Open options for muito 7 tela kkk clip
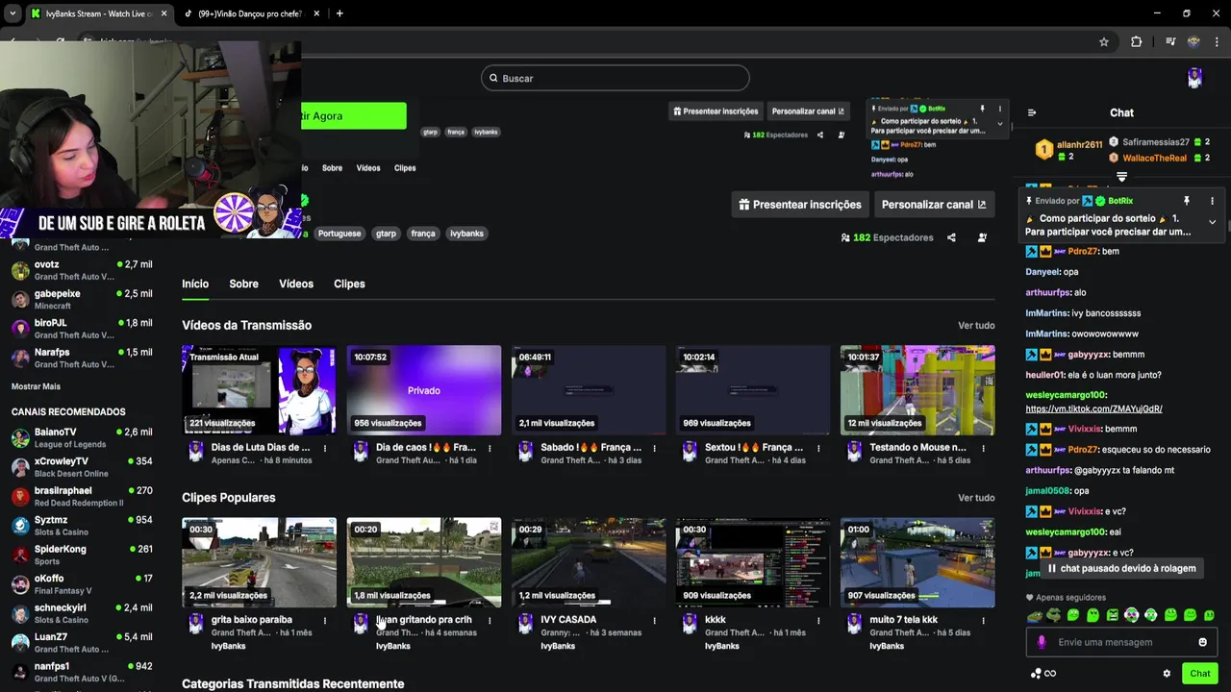Image resolution: width=1231 pixels, height=692 pixels. point(983,621)
